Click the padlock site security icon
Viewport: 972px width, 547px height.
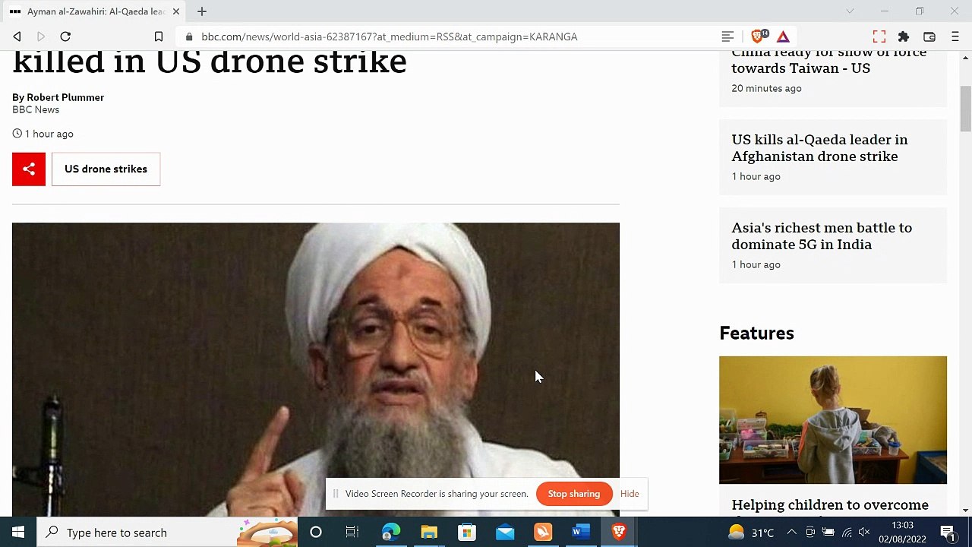pyautogui.click(x=188, y=36)
